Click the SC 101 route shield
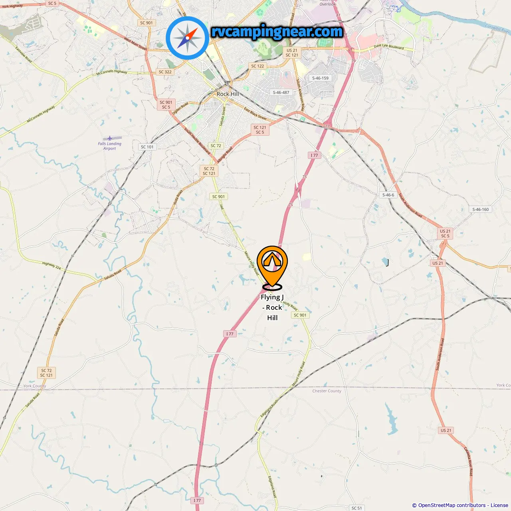 tap(147, 147)
